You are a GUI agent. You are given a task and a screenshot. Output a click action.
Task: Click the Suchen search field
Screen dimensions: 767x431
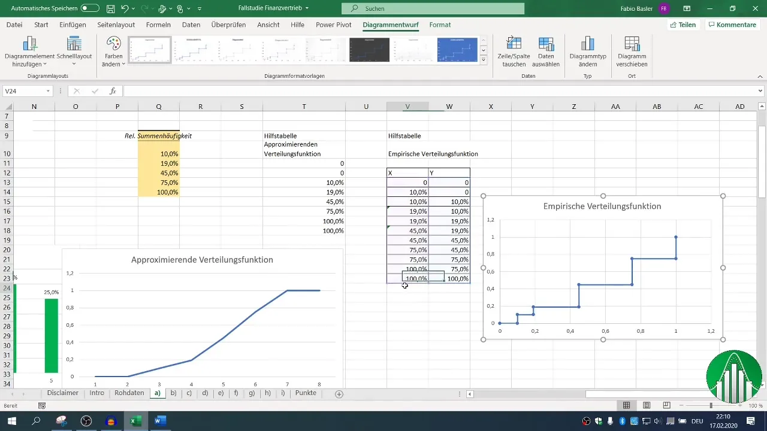click(x=433, y=8)
